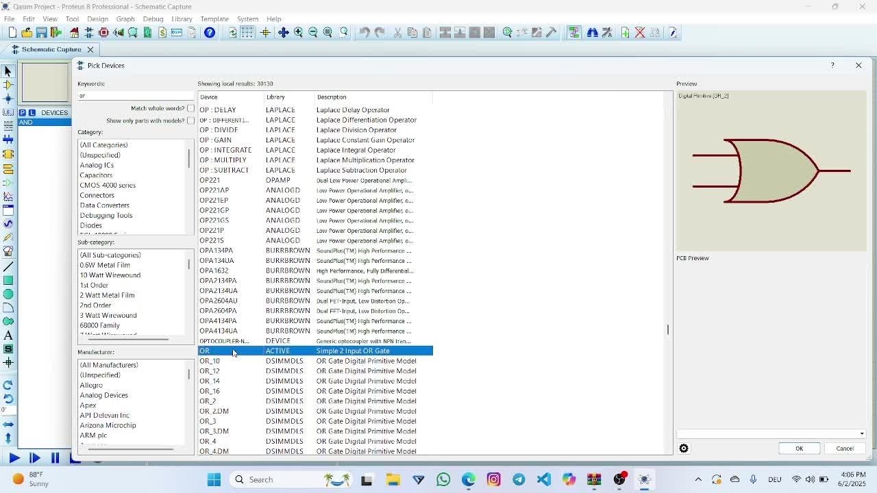
Task: Open the Library menu
Action: [182, 18]
